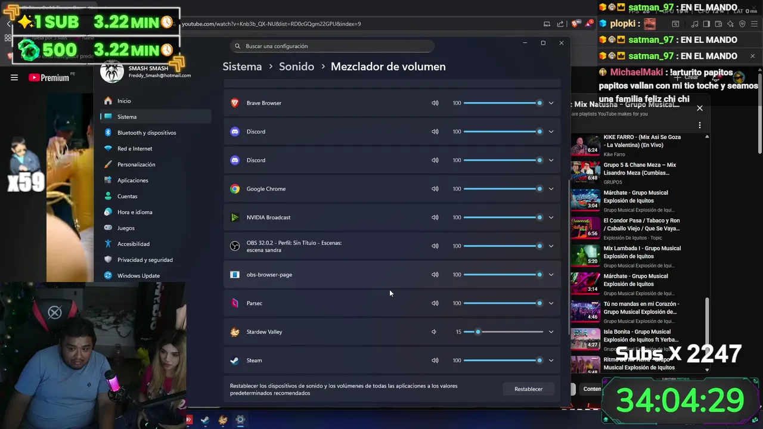Open Personalización settings
Screen dimensions: 763x429
156,164
